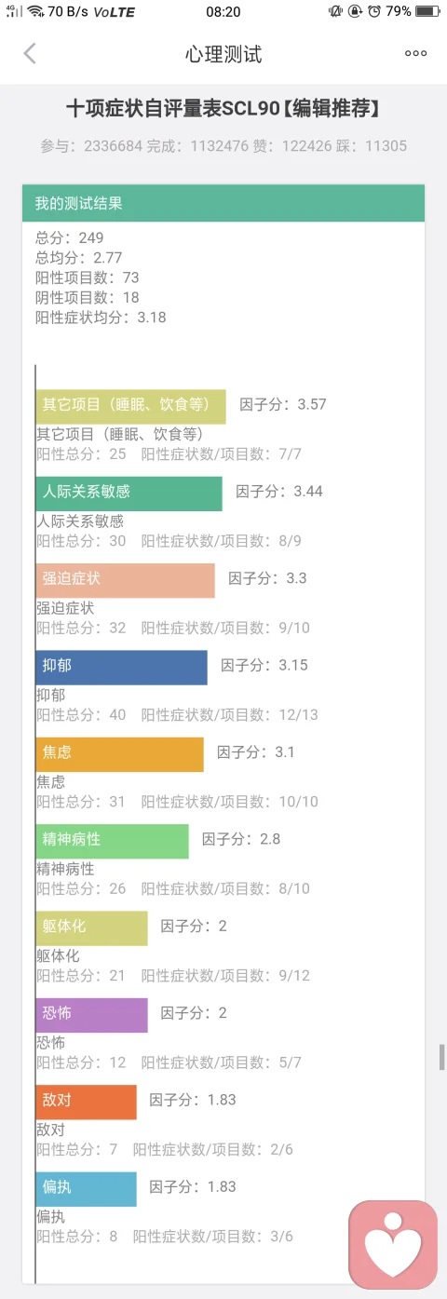Tap the vibrate mode status icon
This screenshot has width=447, height=1299.
point(336,12)
